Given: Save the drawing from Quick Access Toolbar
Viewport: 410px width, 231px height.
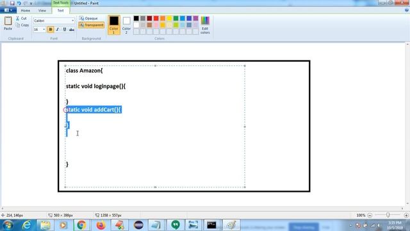Looking at the screenshot, I should [12, 3].
